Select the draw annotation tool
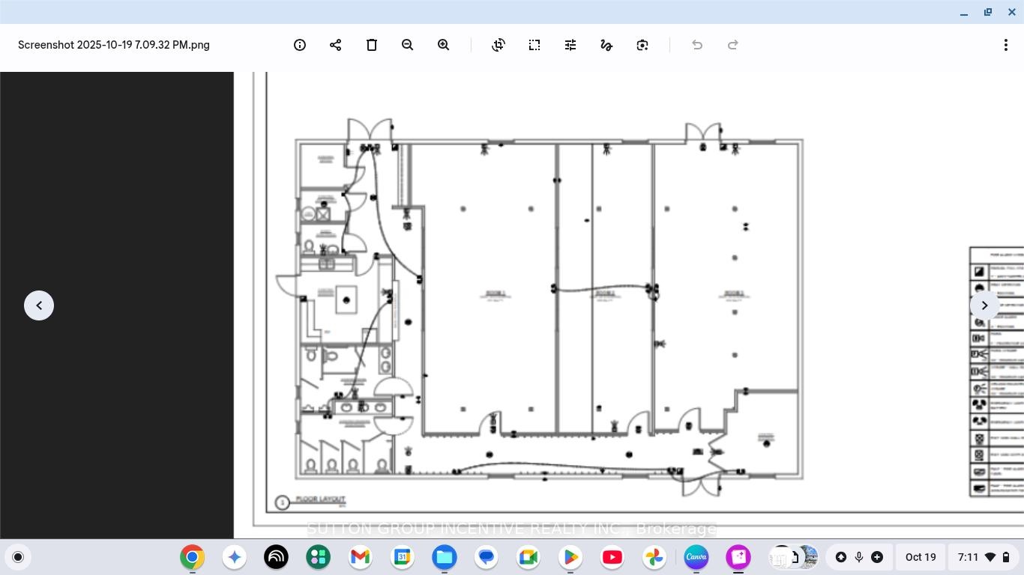 tap(606, 45)
